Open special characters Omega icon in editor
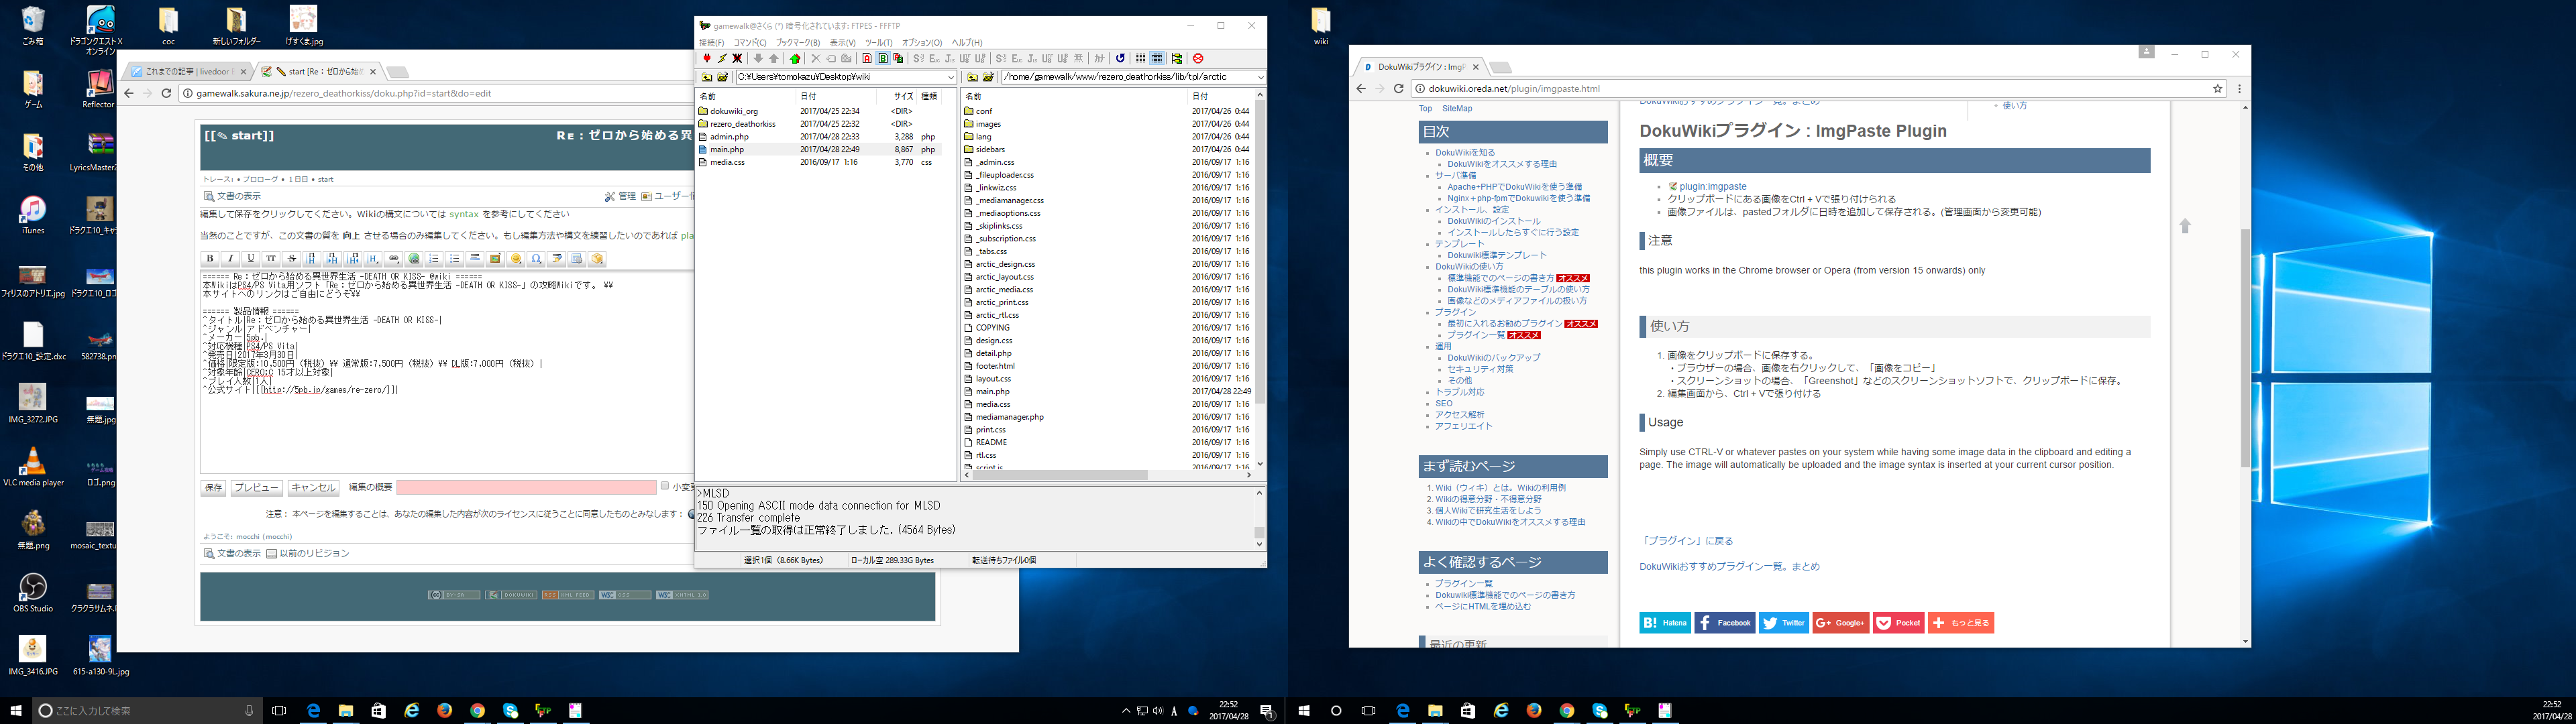 point(536,259)
